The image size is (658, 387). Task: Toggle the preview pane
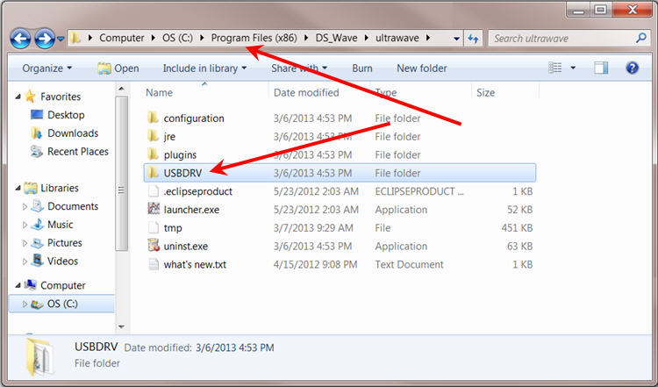[x=601, y=68]
